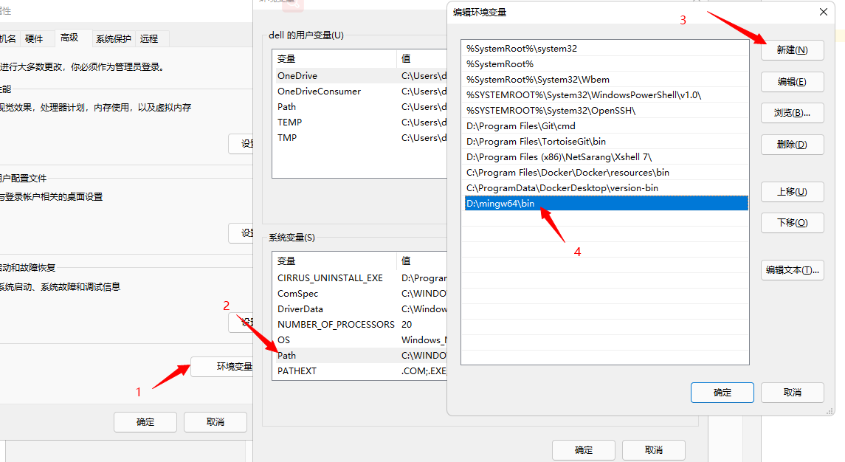Confirm edits with 确定 in edit dialog
Image resolution: width=845 pixels, height=462 pixels.
pyautogui.click(x=722, y=393)
